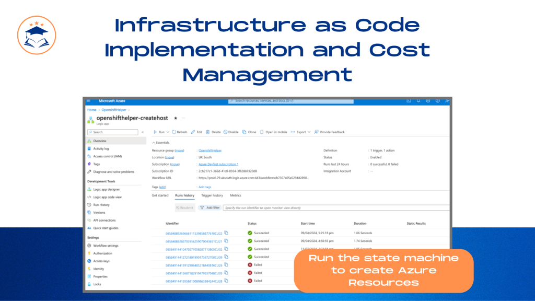
Task: Click the Add filter button
Action: [210, 208]
